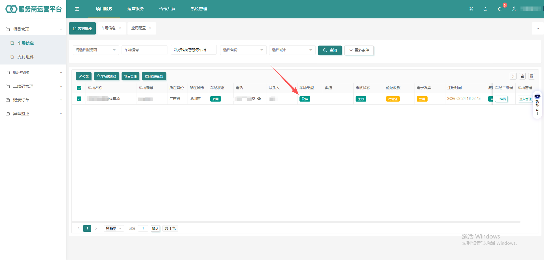The width and height of the screenshot is (544, 260).
Task: Reveal the phone number with the eye icon
Action: 259,99
